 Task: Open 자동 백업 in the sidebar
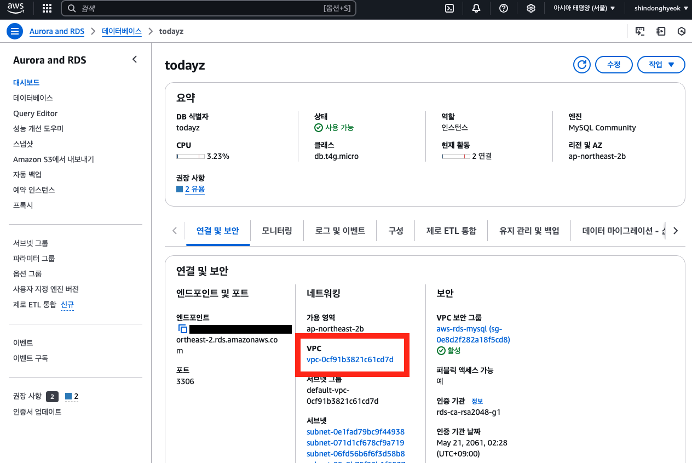27,174
